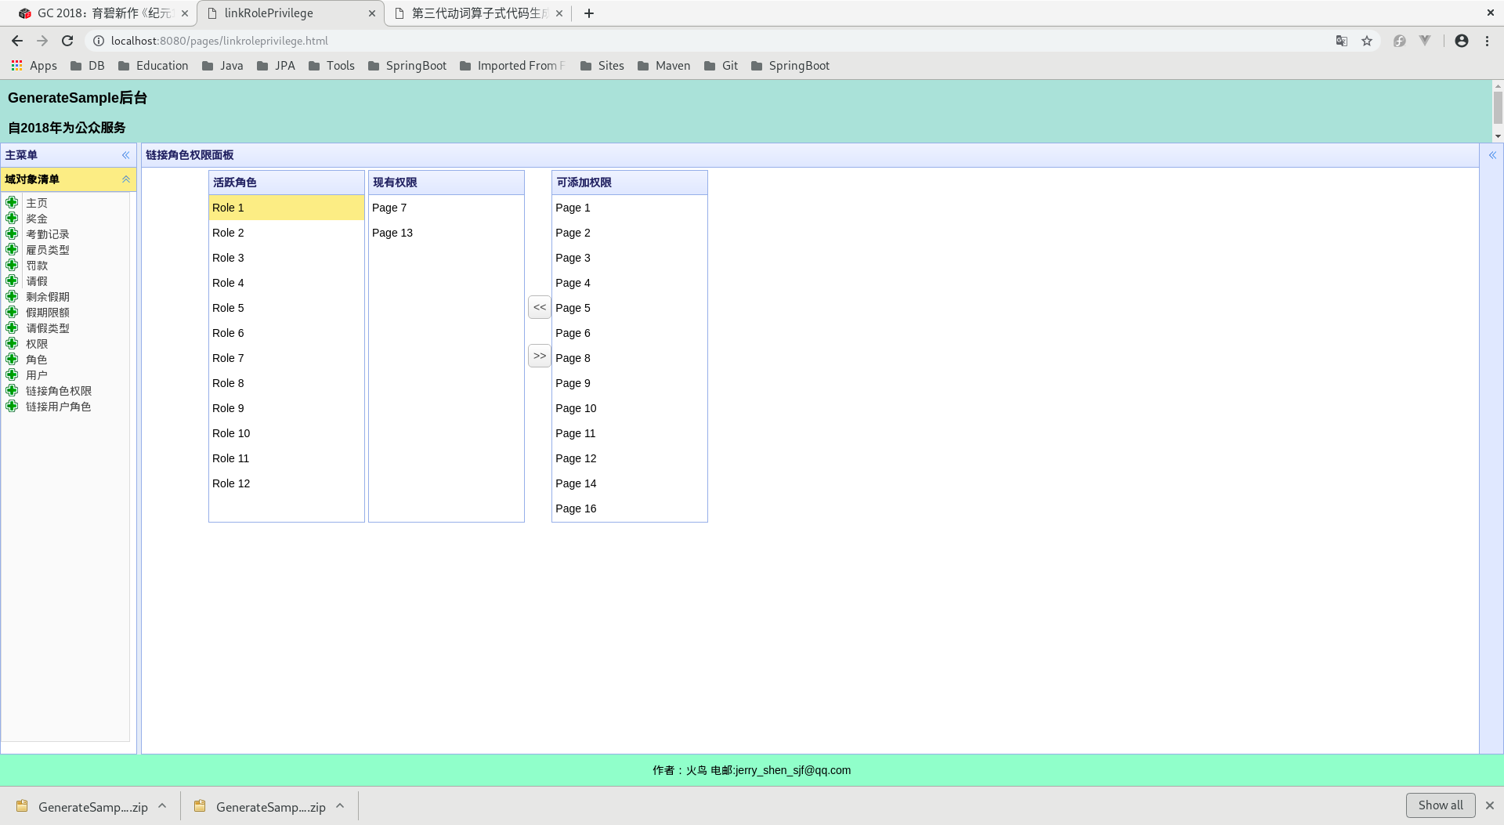Collapse the 主菜单 sidebar panel
The height and width of the screenshot is (825, 1504).
[x=125, y=155]
